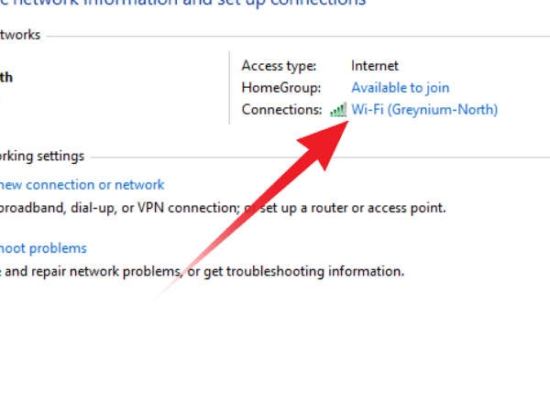Click the horizontal line after networking settings

(321, 157)
